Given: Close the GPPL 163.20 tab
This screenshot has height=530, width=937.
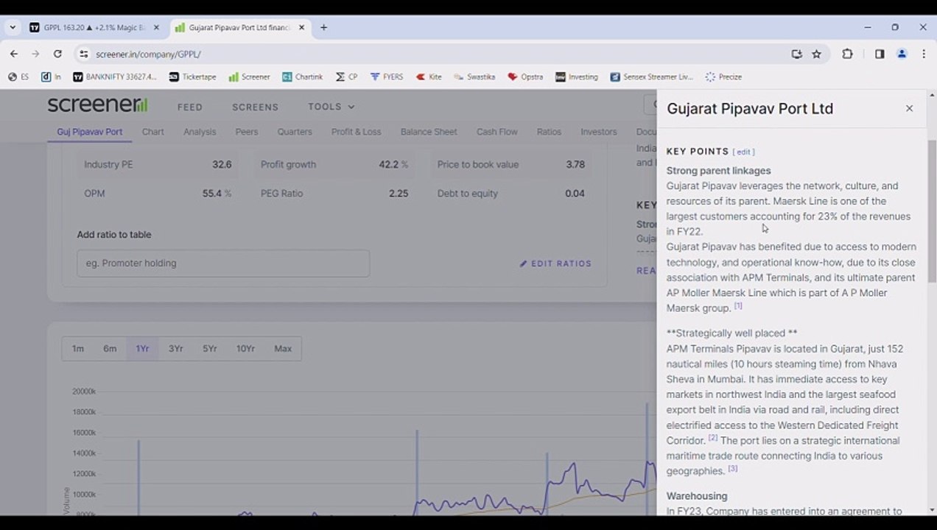Looking at the screenshot, I should click(x=155, y=28).
